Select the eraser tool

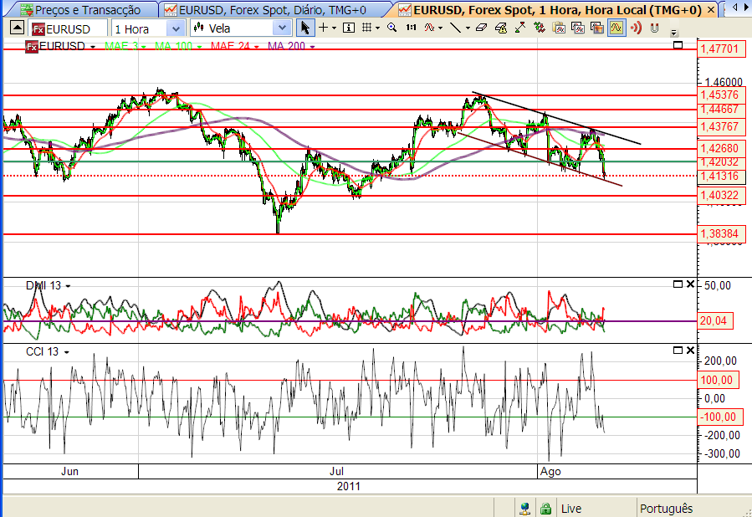pyautogui.click(x=482, y=28)
